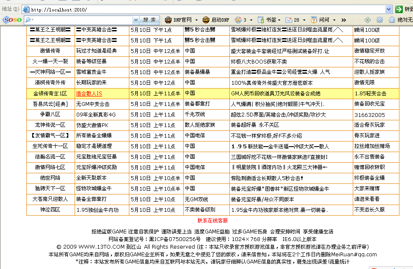Open the DNF官网 toolbar shortcut

coord(178,20)
